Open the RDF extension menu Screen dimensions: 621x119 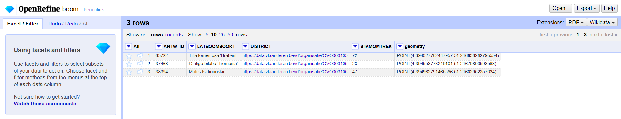tap(576, 22)
